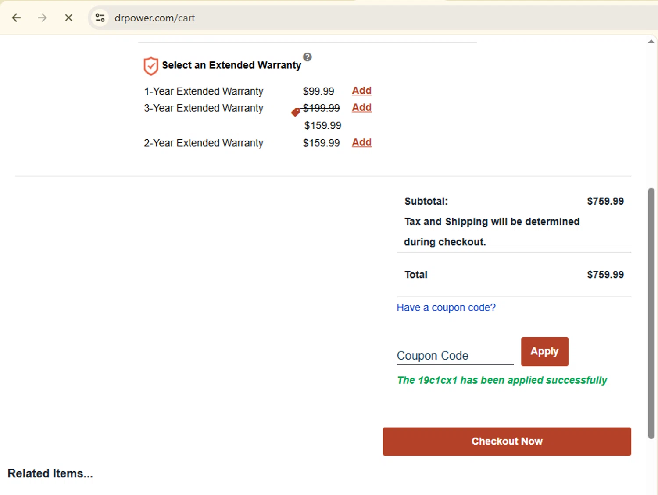The height and width of the screenshot is (495, 658).
Task: Click the red discount tag icon
Action: (x=296, y=112)
